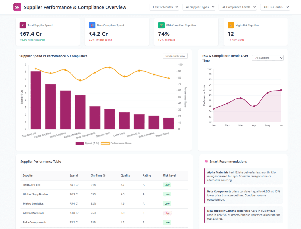Toggle the Performance Score legend series

point(116,143)
